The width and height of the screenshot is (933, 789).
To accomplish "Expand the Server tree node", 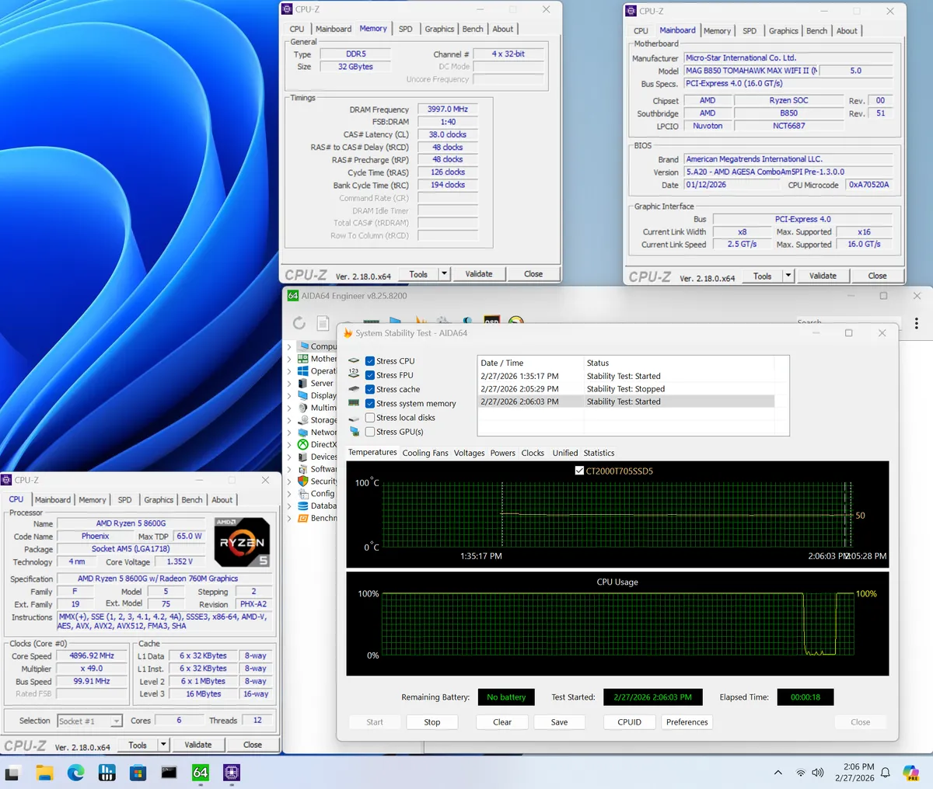I will pyautogui.click(x=289, y=384).
